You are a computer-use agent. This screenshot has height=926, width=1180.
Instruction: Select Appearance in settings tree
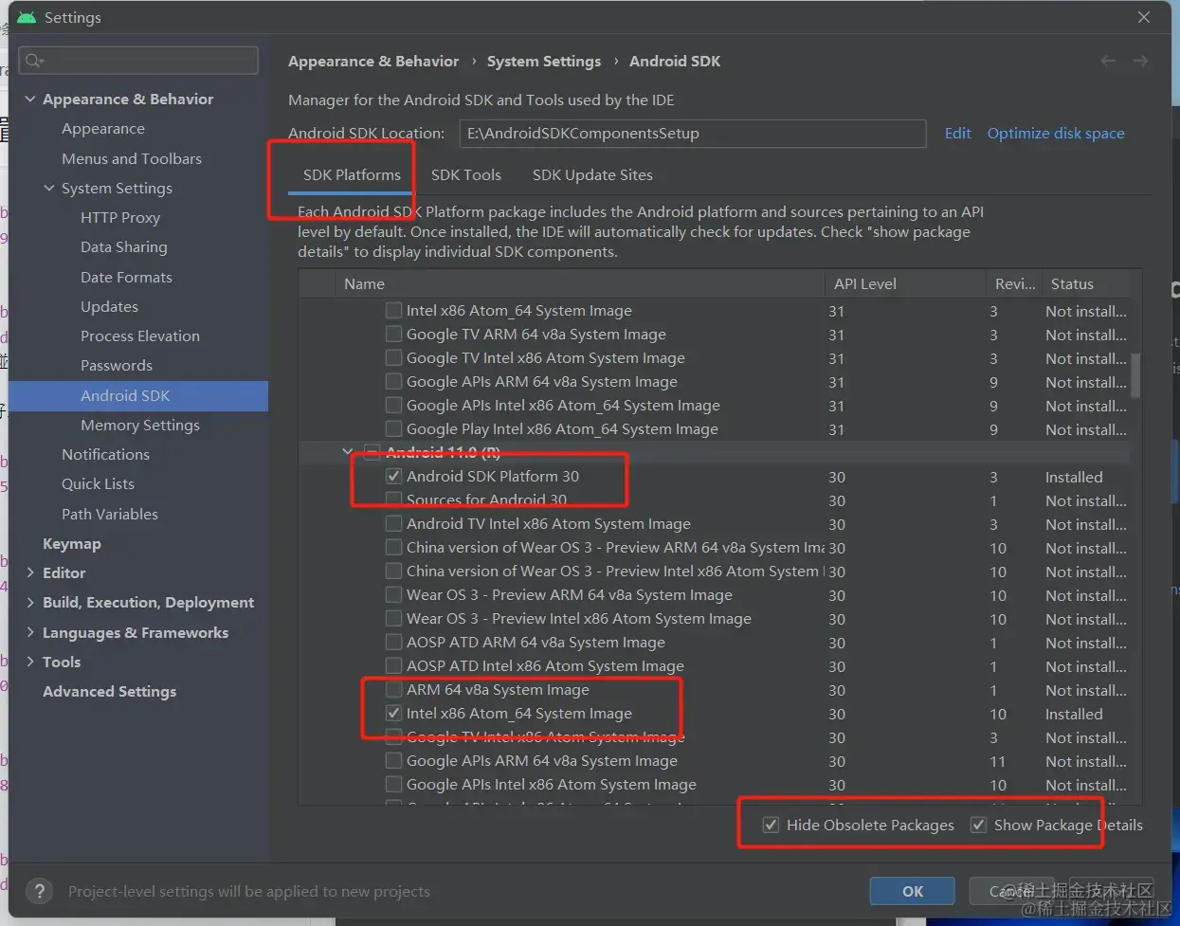click(103, 128)
